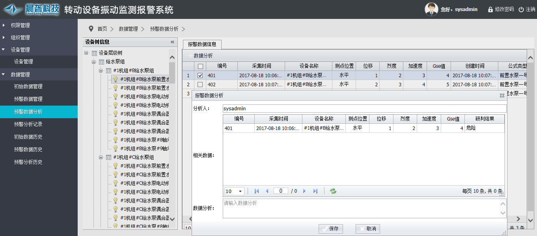The height and width of the screenshot is (236, 537).
Task: Click the 保存 button
Action: click(331, 229)
